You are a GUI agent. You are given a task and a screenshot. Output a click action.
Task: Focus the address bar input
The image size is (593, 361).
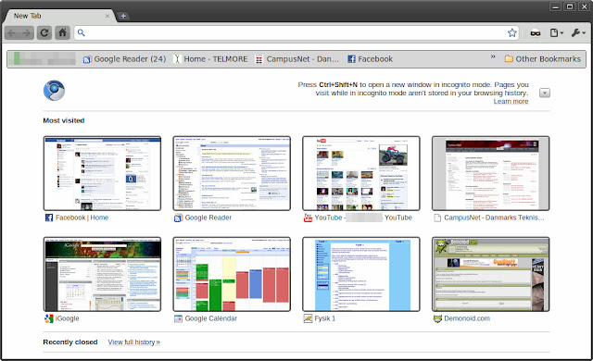[x=296, y=32]
